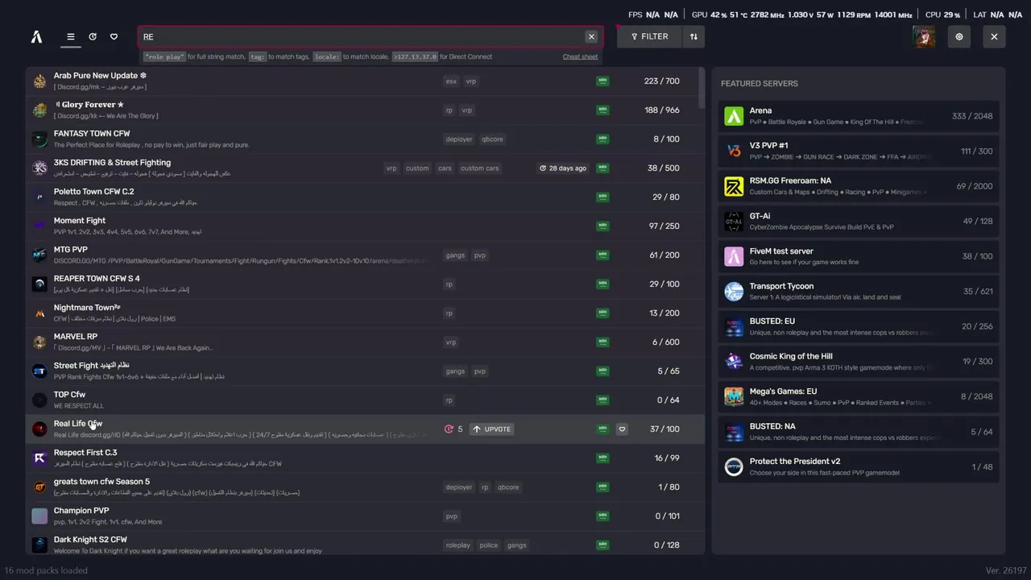1031x580 pixels.
Task: Clear the search box with the X
Action: tap(591, 36)
